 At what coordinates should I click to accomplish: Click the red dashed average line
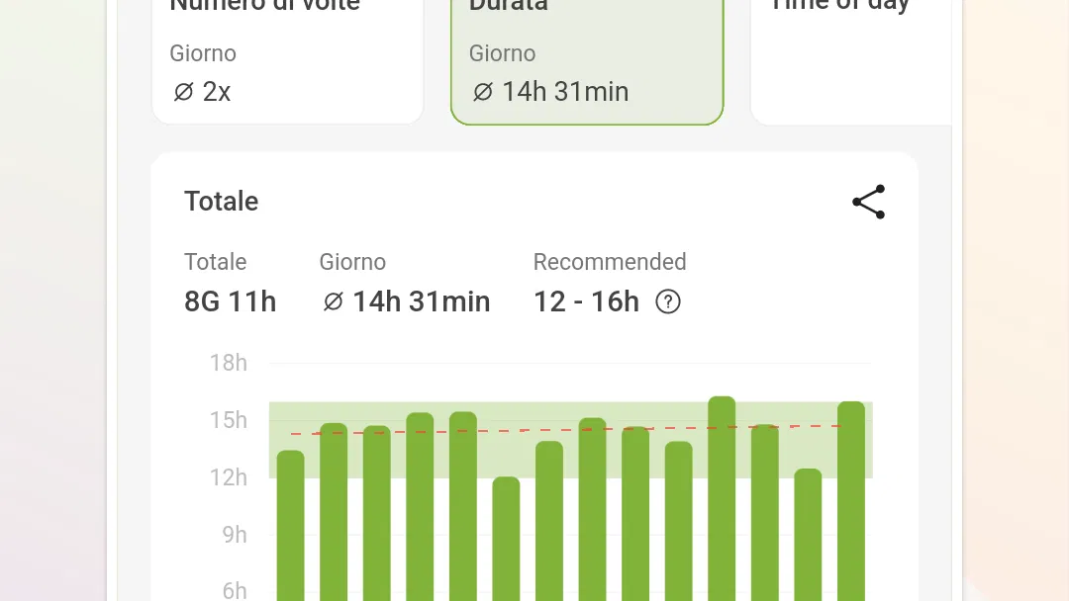566,429
